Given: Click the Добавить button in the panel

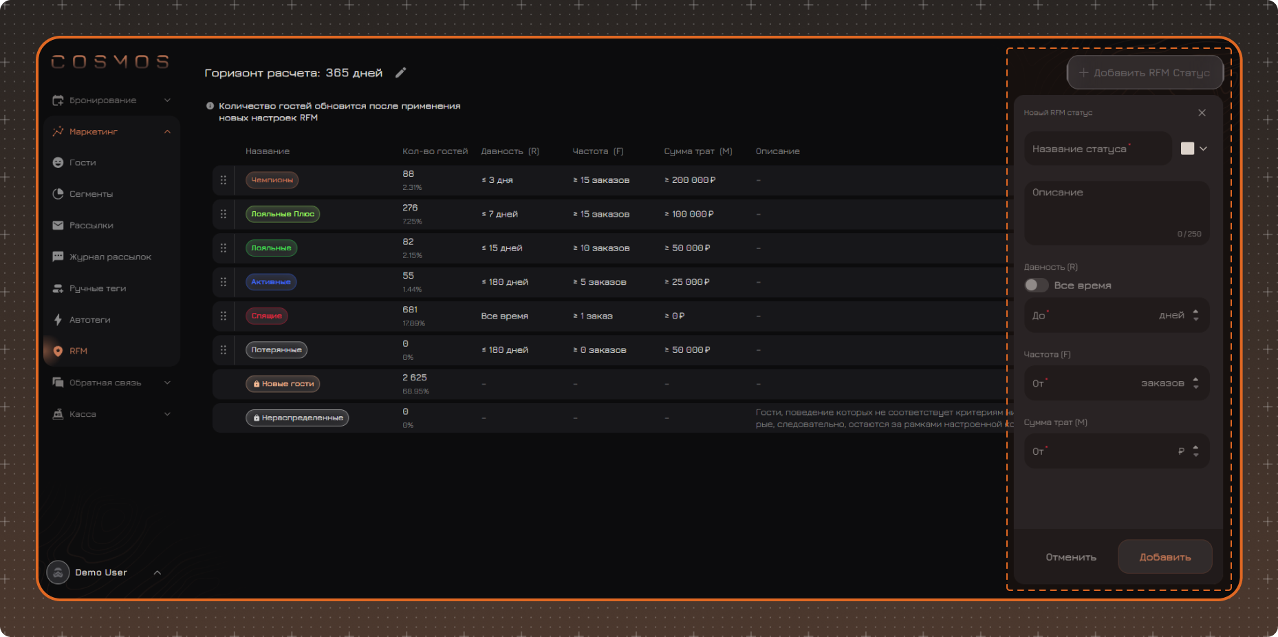Looking at the screenshot, I should [x=1165, y=557].
